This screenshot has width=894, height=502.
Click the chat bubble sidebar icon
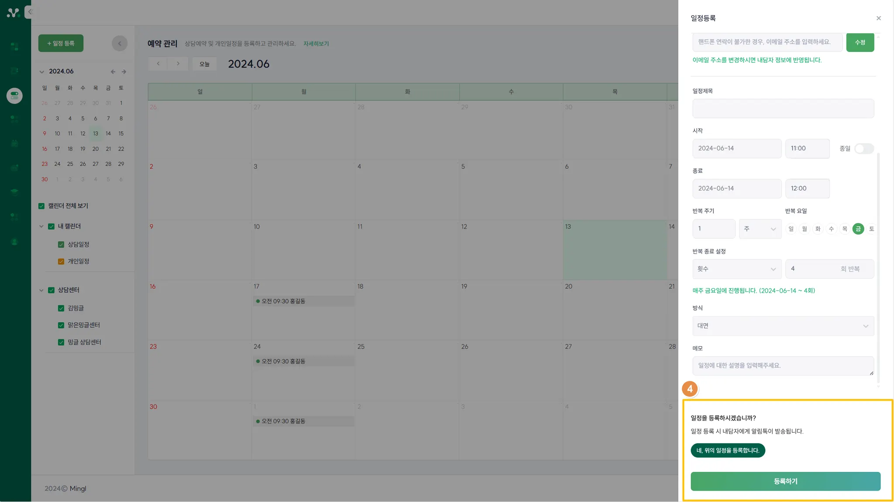[14, 167]
